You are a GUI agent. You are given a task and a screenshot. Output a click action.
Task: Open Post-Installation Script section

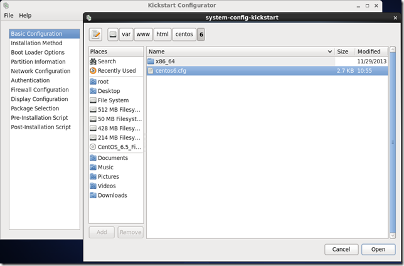[x=45, y=127]
